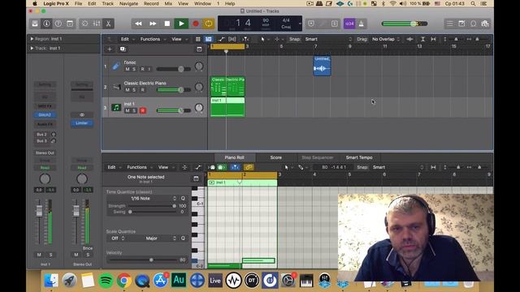The height and width of the screenshot is (292, 520).
Task: Expand the Track: Inst 1 disclosure triangle
Action: point(32,48)
